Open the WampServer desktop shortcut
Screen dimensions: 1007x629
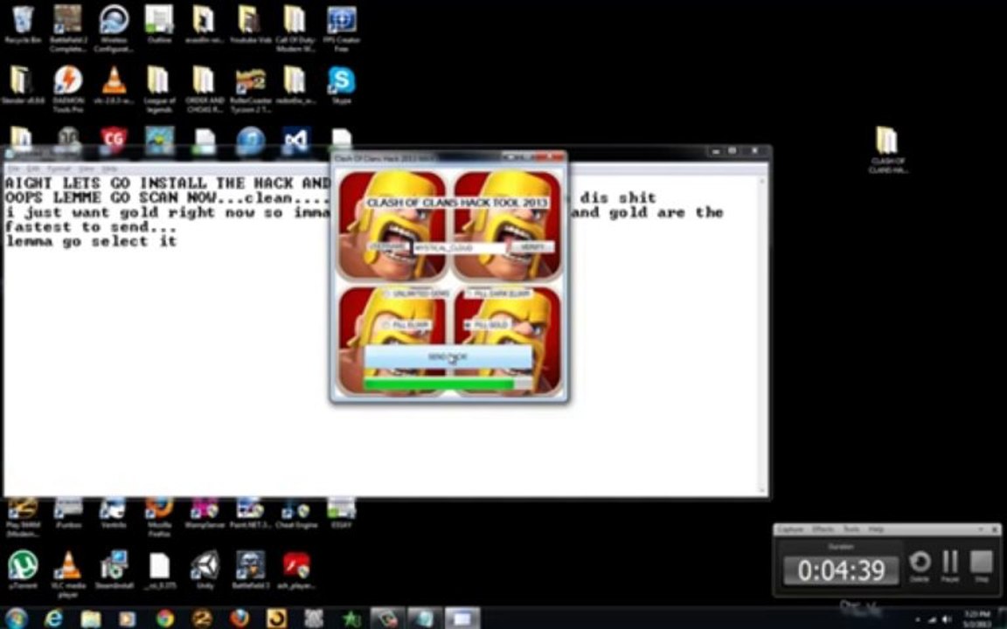pyautogui.click(x=205, y=512)
